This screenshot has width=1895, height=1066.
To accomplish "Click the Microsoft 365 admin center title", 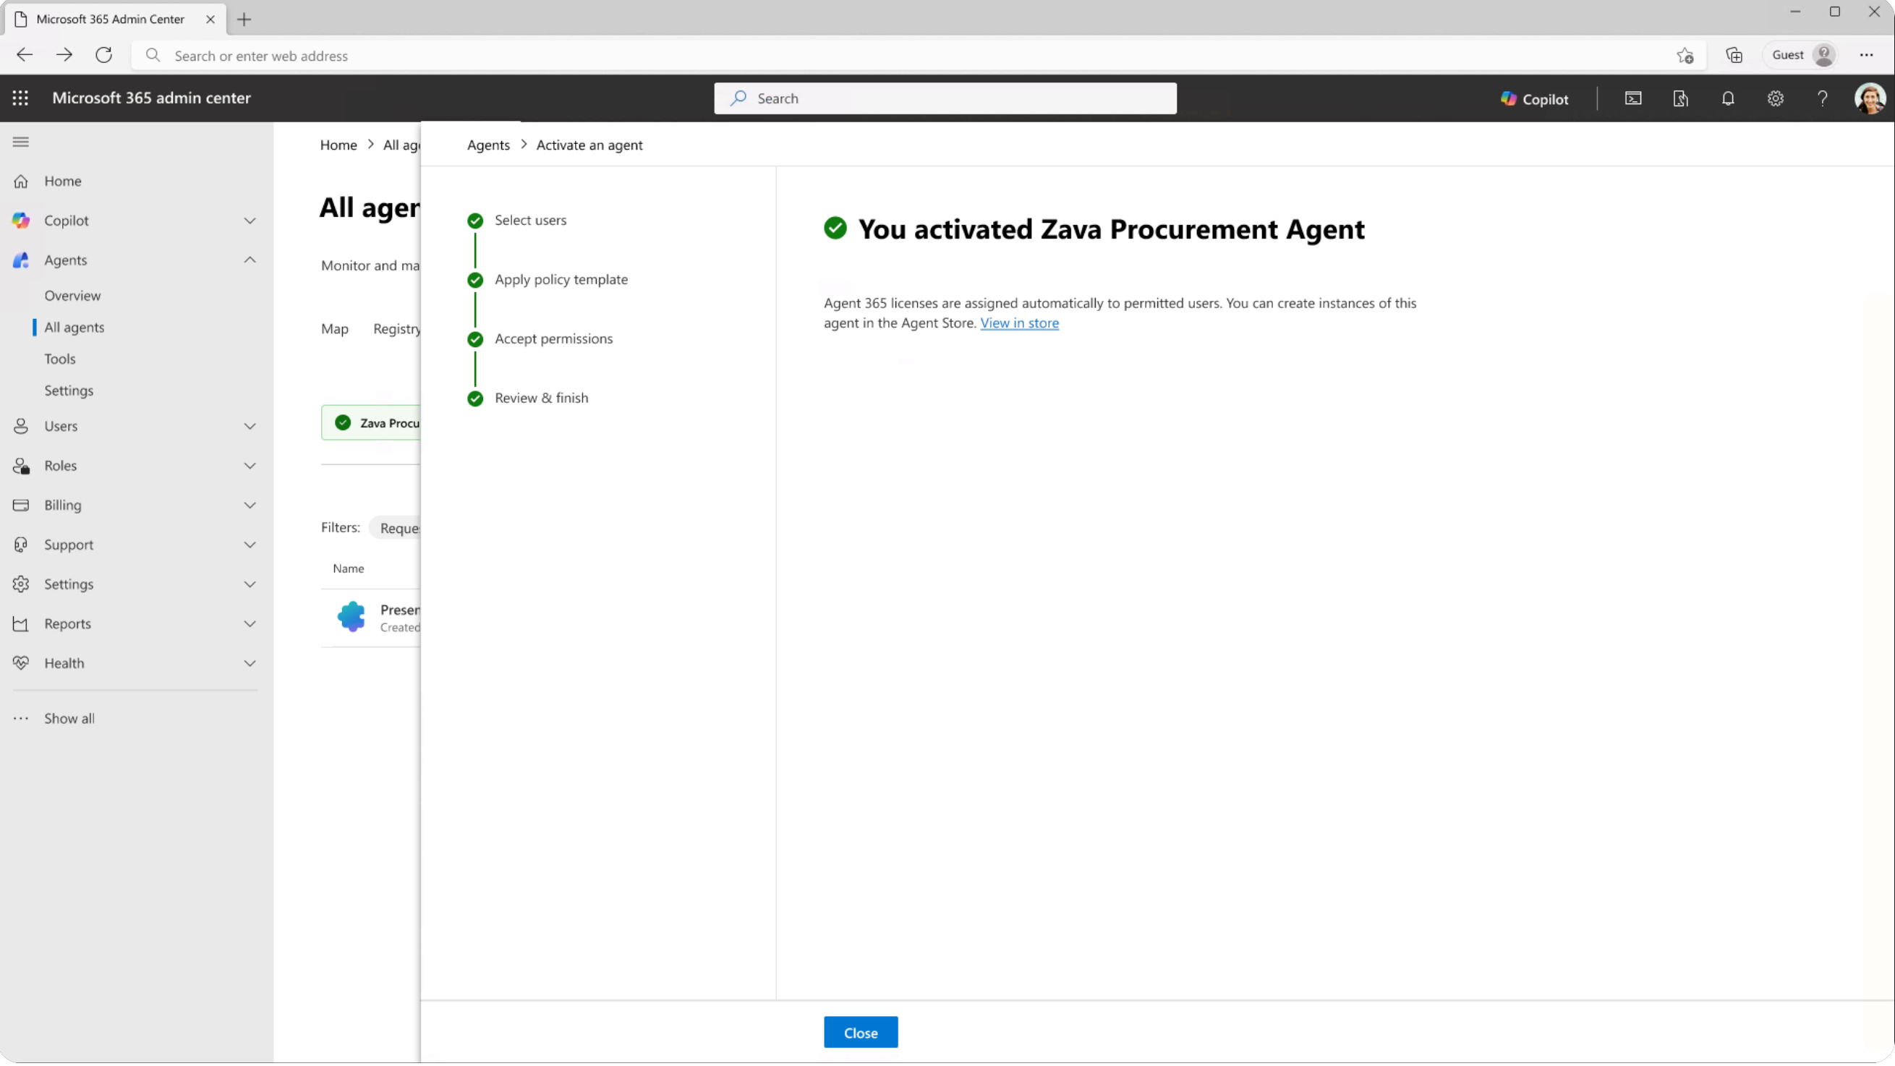I will click(152, 98).
